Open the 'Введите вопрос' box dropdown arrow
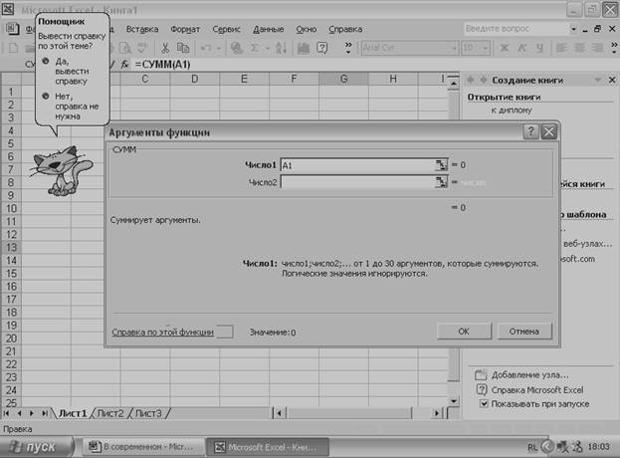 pos(573,29)
